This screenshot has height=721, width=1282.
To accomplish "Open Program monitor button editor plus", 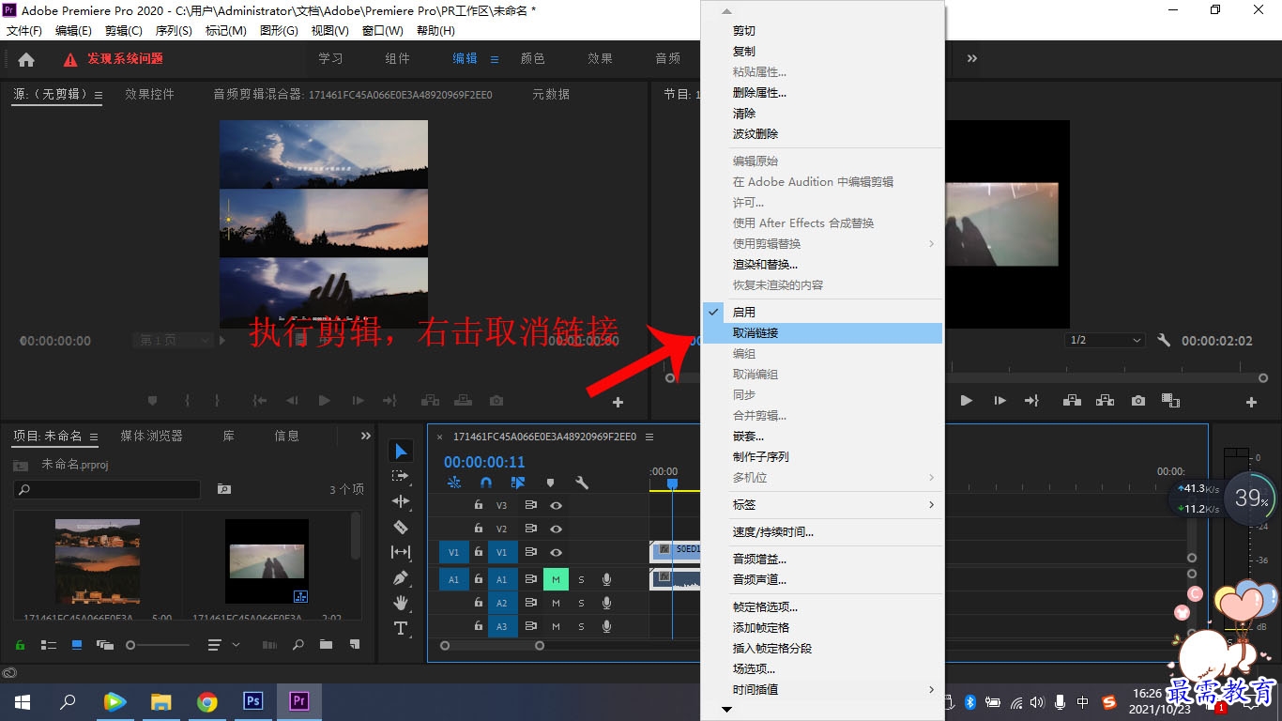I will coord(1251,402).
